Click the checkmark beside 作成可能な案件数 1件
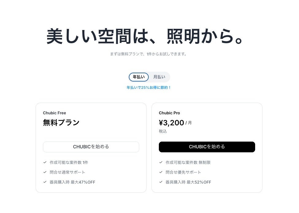Viewport: 299px width, 213px height. click(45, 162)
